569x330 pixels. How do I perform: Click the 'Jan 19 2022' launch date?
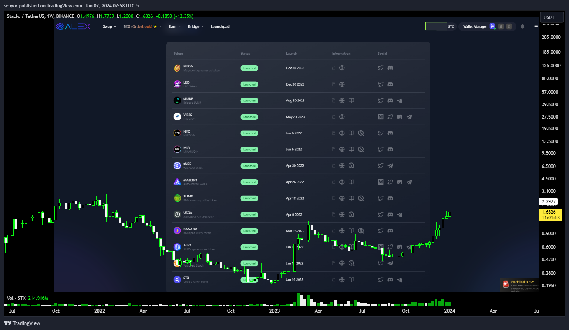(295, 279)
